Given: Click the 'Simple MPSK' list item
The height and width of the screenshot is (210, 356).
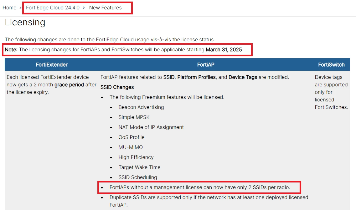Looking at the screenshot, I should (x=134, y=117).
